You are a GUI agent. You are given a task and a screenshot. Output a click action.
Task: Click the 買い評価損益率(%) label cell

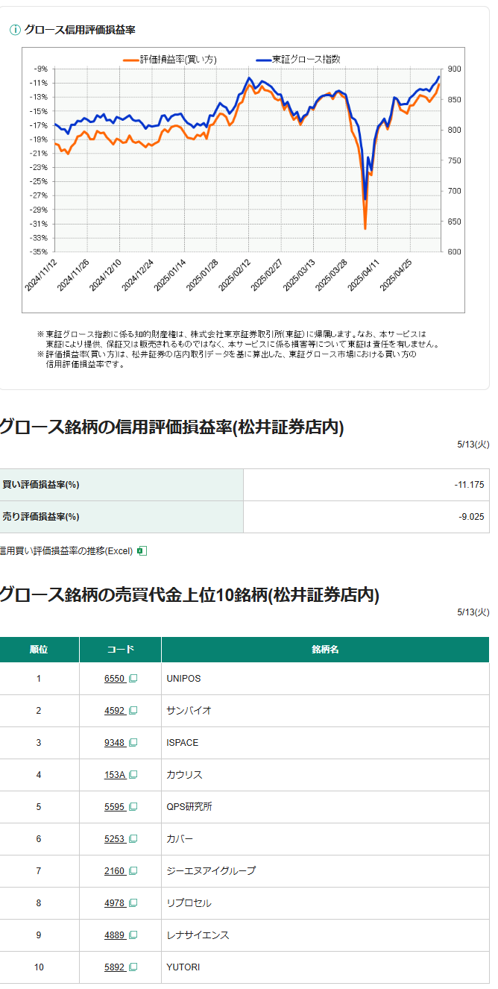(x=122, y=485)
